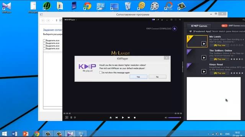Screen dimensions: 245x137
Task: Click the KMPlayer seek progress bar
Action: 122,113
